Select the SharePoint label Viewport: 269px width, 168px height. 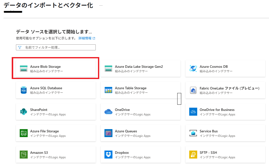click(x=39, y=110)
